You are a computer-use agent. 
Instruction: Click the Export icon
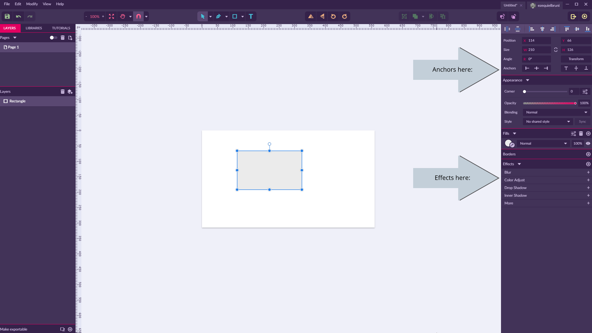[x=573, y=17]
